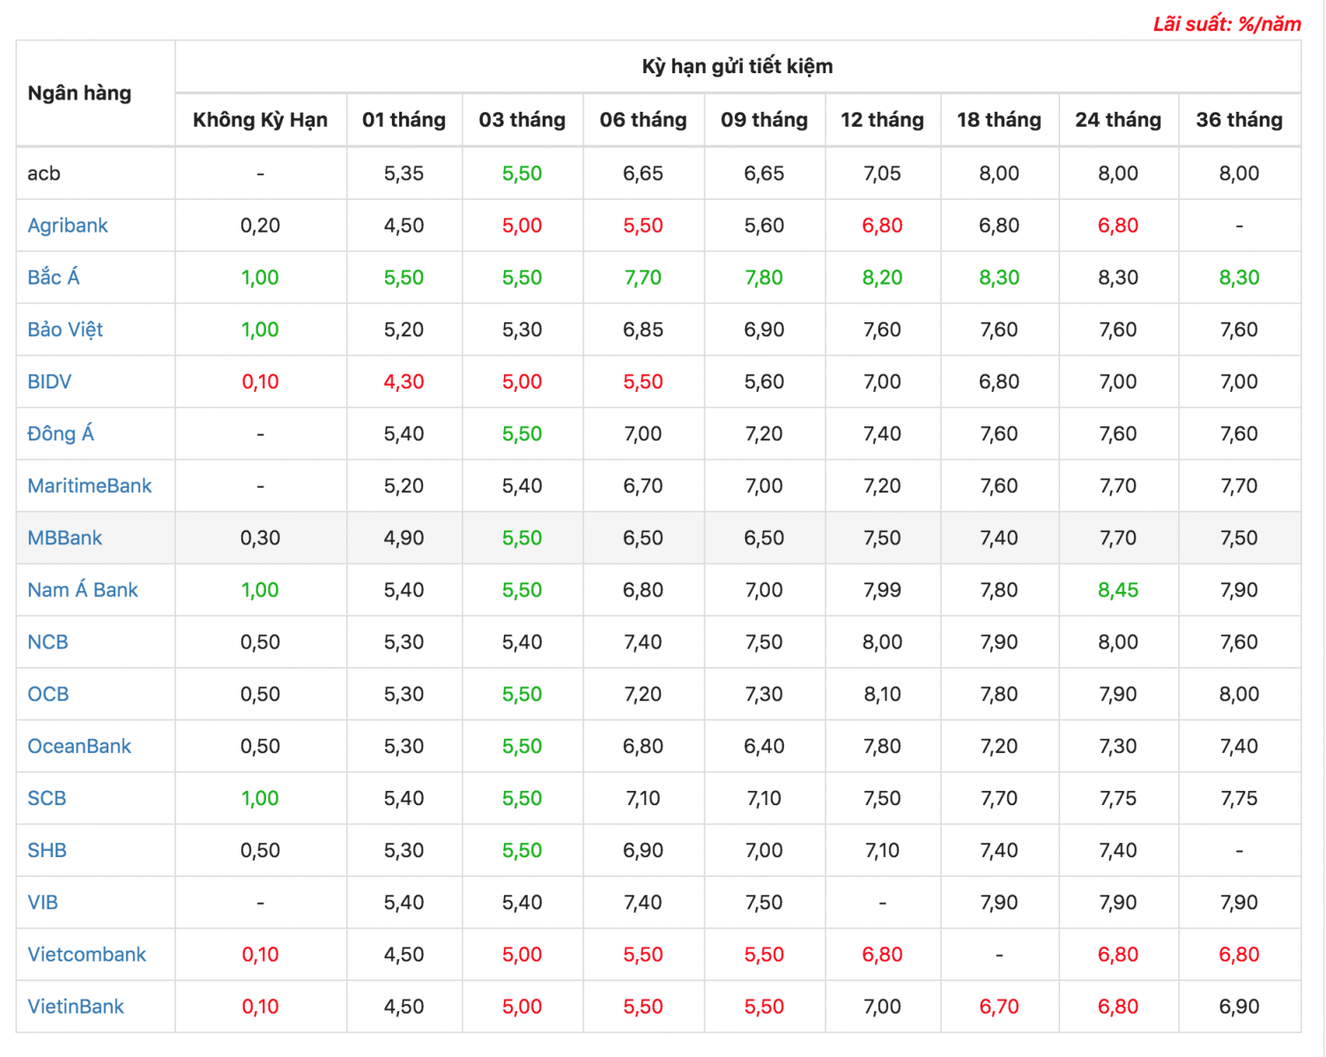The height and width of the screenshot is (1057, 1326).
Task: Follow the OceanBank link
Action: click(x=79, y=746)
